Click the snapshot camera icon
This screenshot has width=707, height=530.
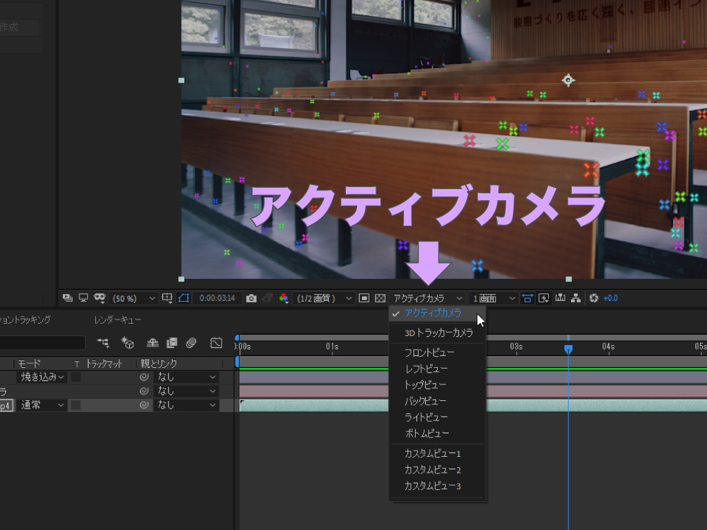[251, 298]
